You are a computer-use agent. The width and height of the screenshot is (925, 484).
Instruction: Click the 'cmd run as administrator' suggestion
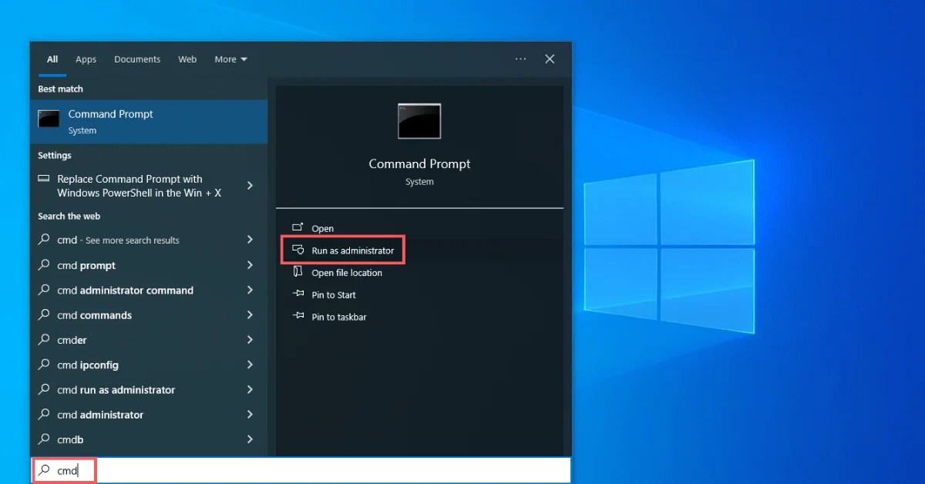[149, 389]
